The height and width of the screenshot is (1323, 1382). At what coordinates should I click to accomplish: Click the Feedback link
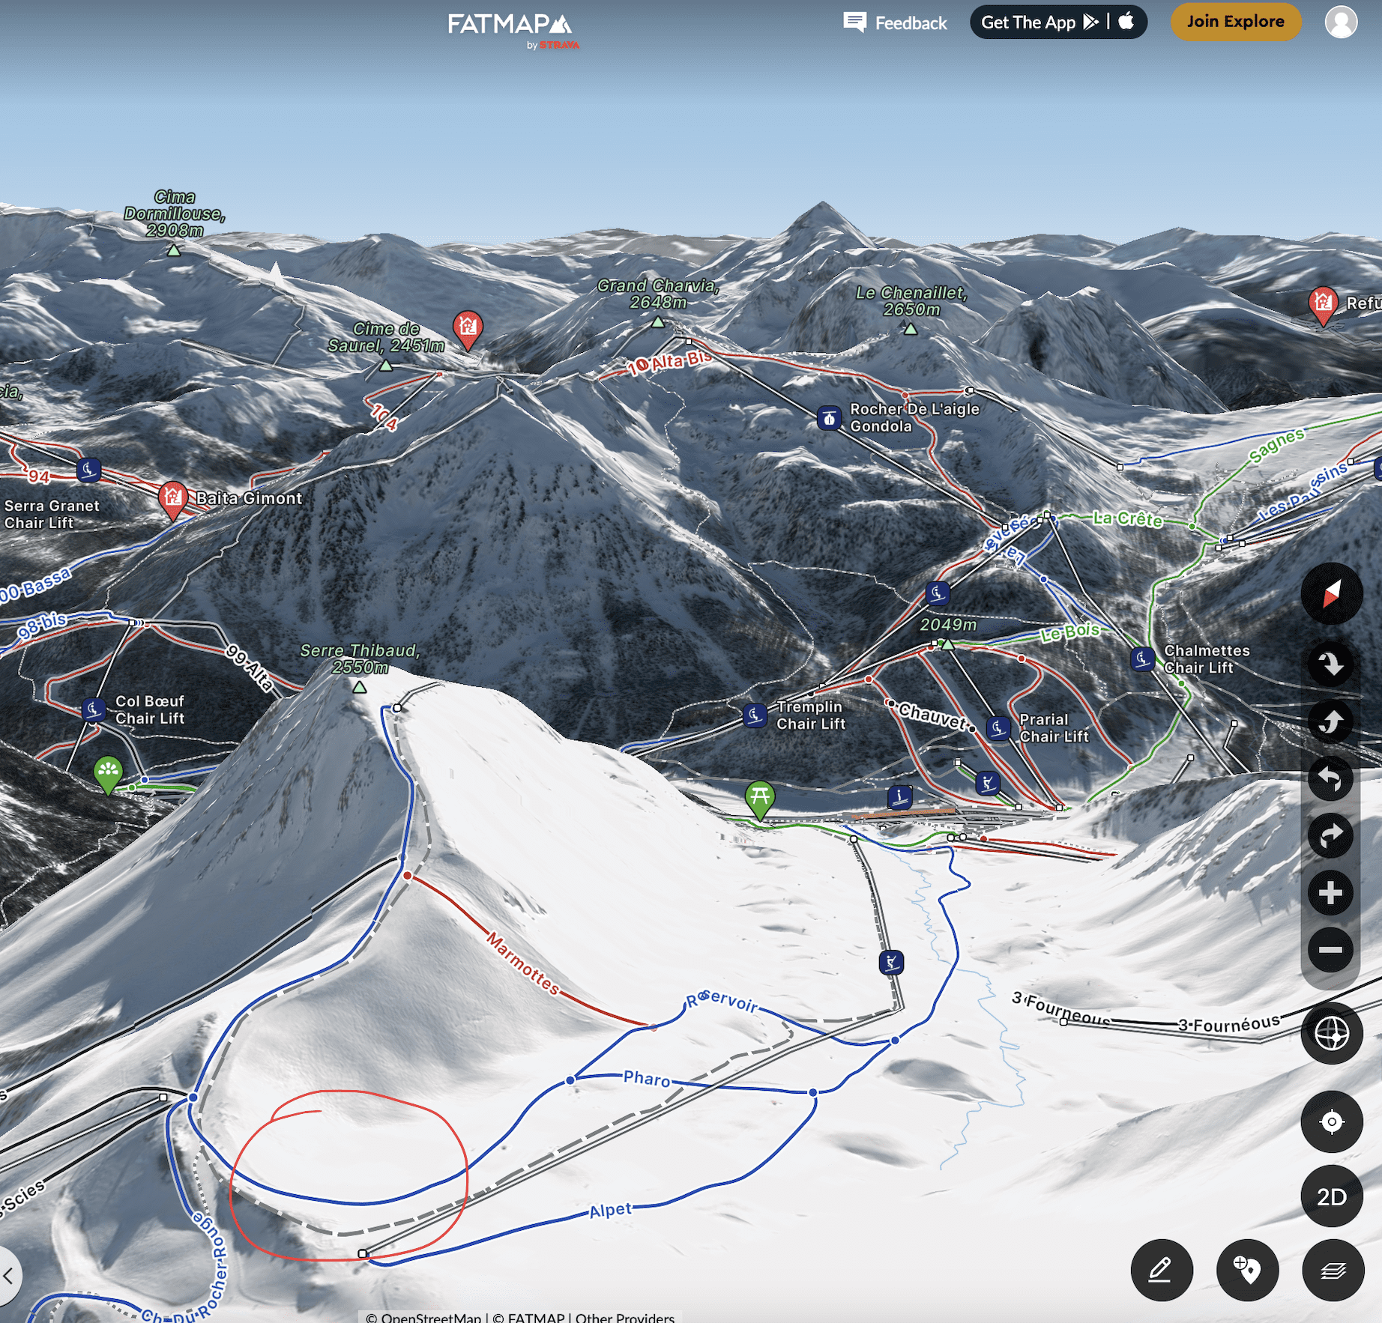pos(895,23)
